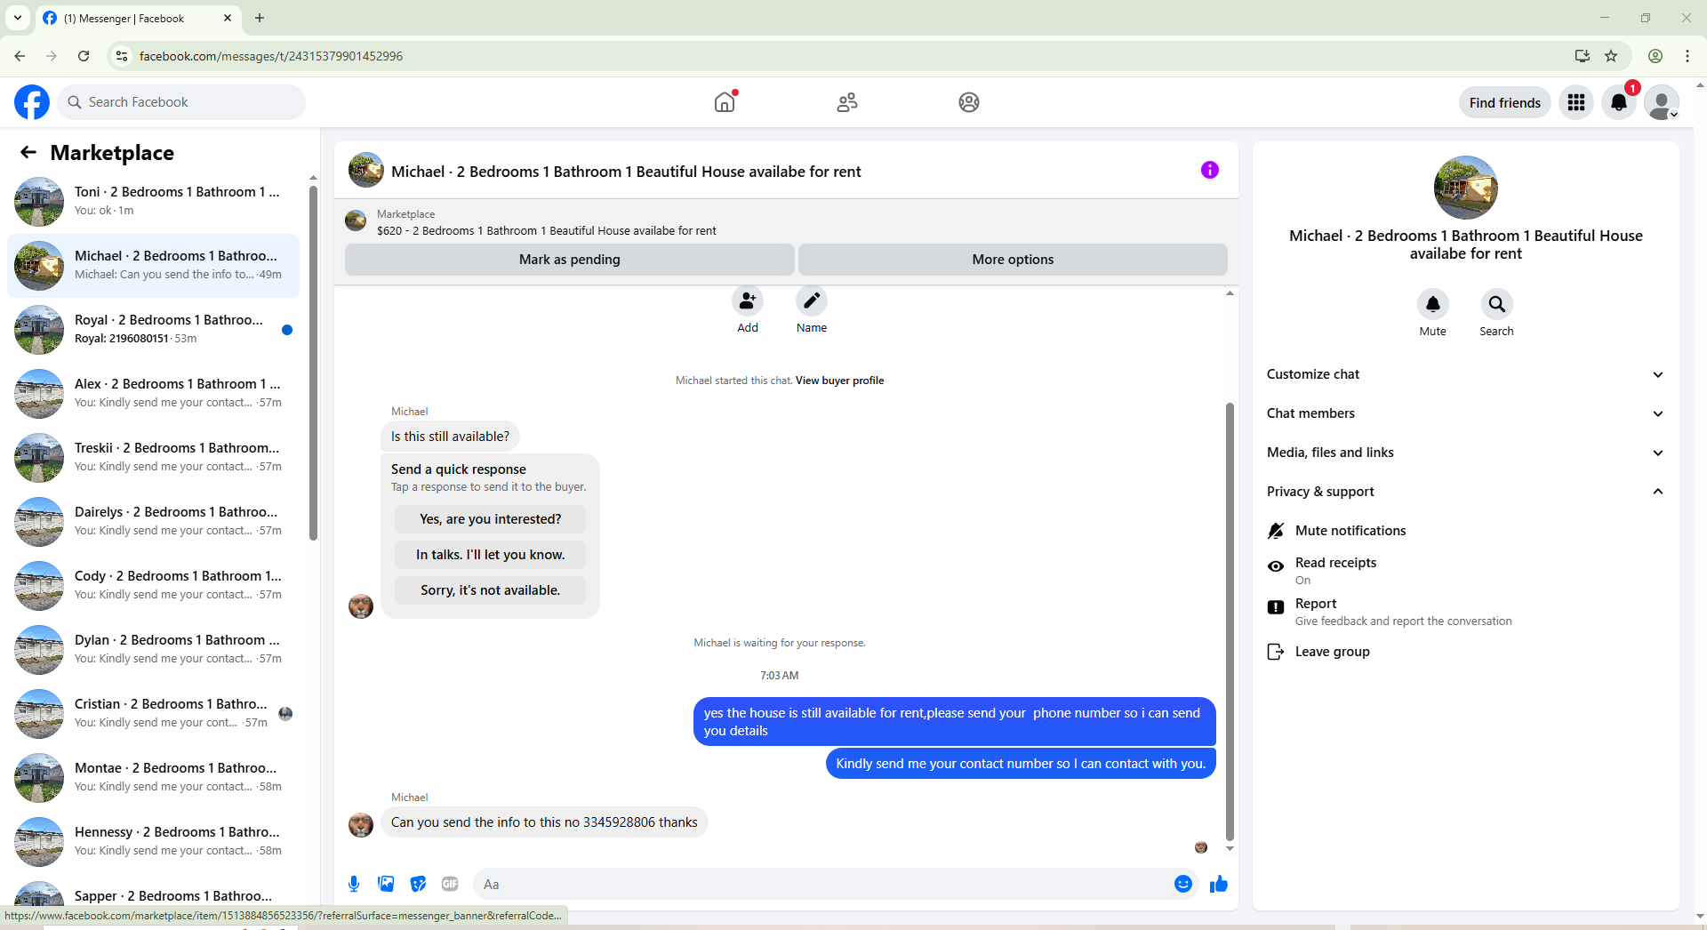Viewport: 1707px width, 930px height.
Task: Open the tab search dropdown arrow
Action: tap(18, 18)
